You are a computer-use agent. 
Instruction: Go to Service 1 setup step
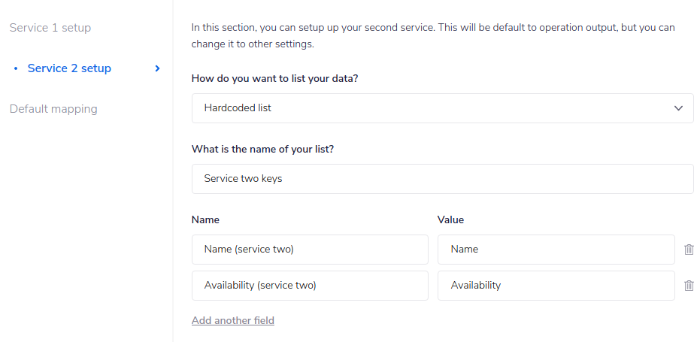pyautogui.click(x=50, y=28)
